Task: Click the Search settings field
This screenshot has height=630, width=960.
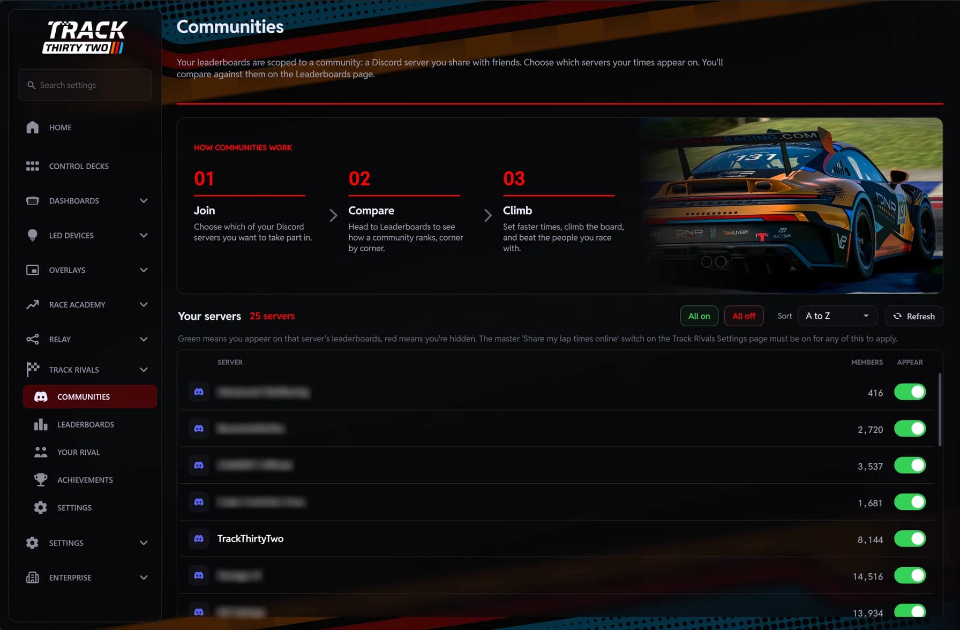Action: tap(85, 85)
